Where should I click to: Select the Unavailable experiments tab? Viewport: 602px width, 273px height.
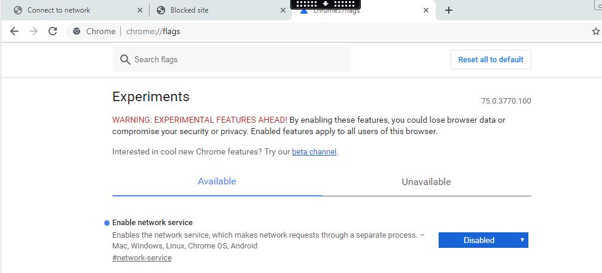(426, 181)
